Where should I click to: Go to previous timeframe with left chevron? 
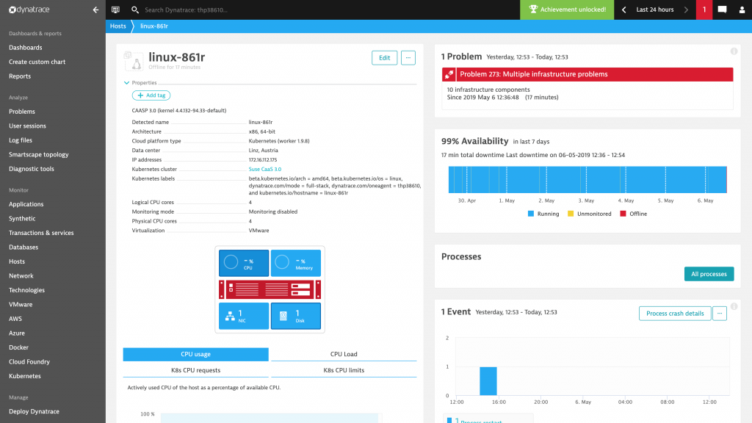coord(624,10)
